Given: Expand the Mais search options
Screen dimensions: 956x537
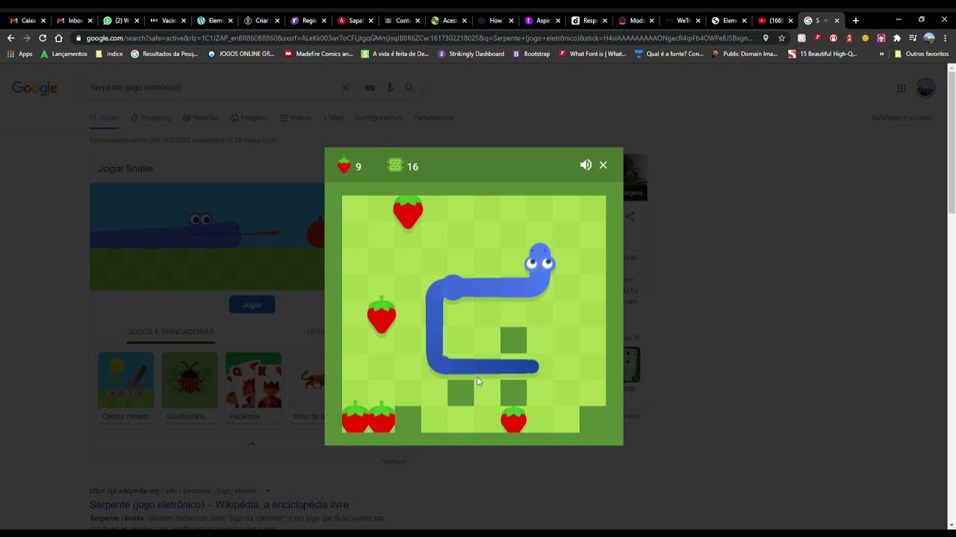Looking at the screenshot, I should [334, 118].
